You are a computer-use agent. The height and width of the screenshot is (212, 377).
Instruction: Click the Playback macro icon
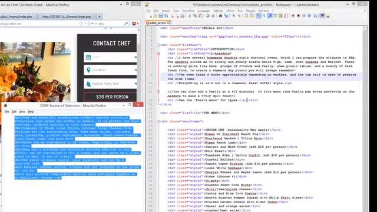tap(304, 16)
